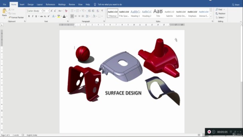The image size is (243, 137).
Task: Stop the screen recording
Action: click(209, 132)
